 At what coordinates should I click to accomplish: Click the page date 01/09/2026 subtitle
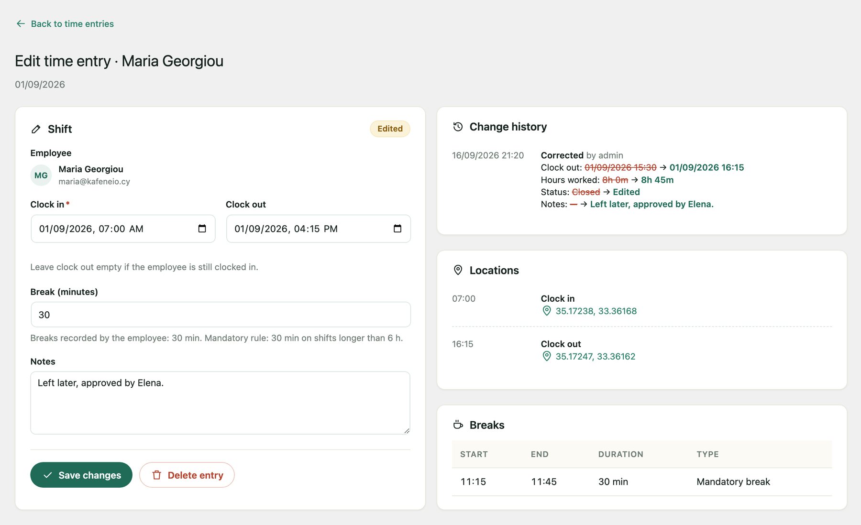pos(40,85)
